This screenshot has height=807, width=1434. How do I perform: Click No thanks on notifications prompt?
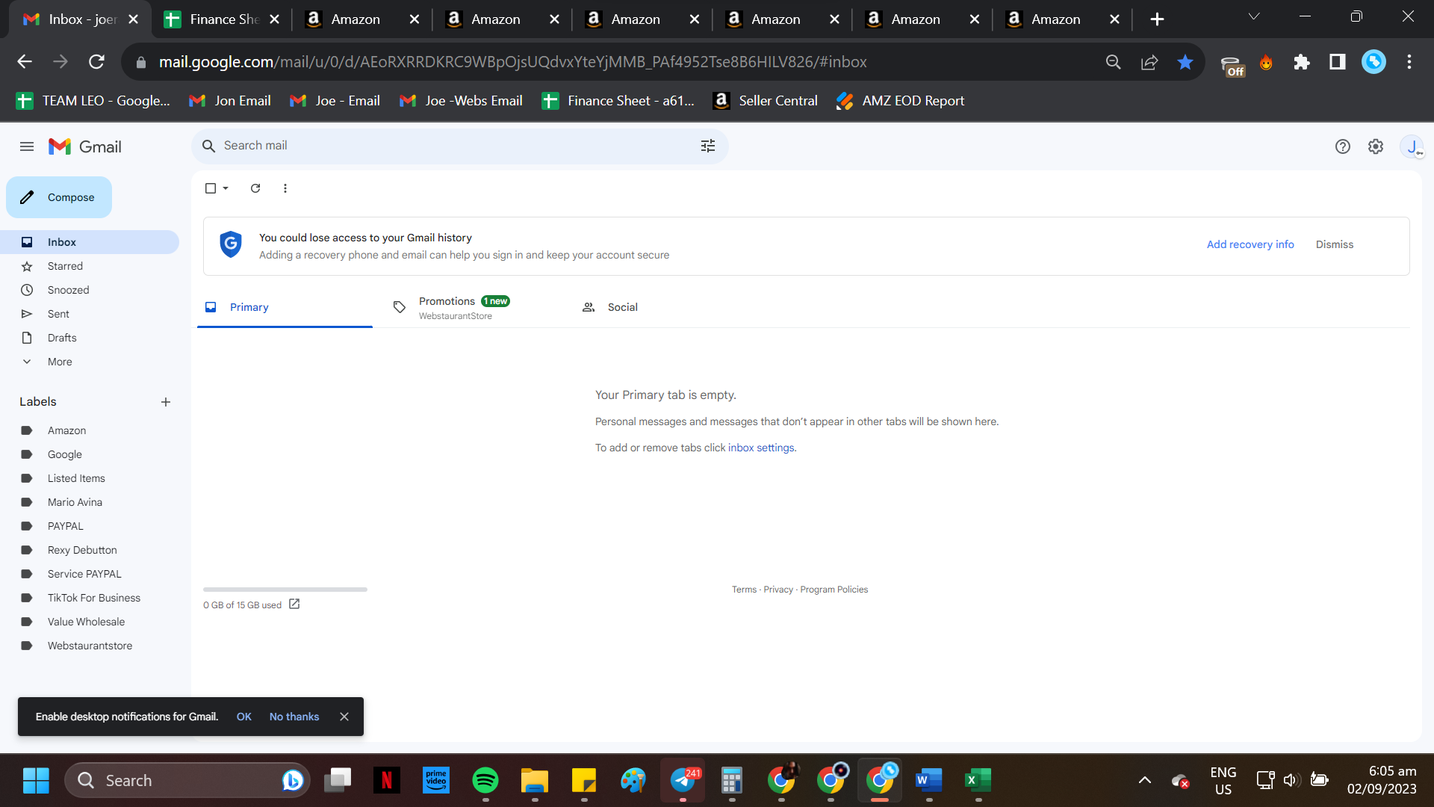[294, 717]
